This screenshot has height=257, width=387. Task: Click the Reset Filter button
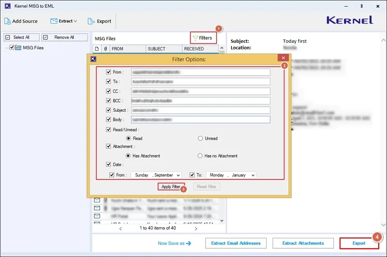206,186
